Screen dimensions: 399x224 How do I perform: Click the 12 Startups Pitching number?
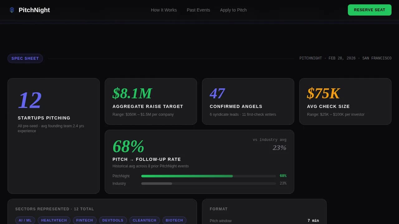[30, 100]
